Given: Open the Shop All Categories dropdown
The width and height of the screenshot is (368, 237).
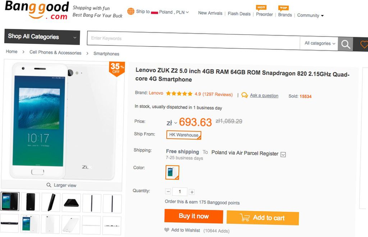Looking at the screenshot, I should (42, 37).
